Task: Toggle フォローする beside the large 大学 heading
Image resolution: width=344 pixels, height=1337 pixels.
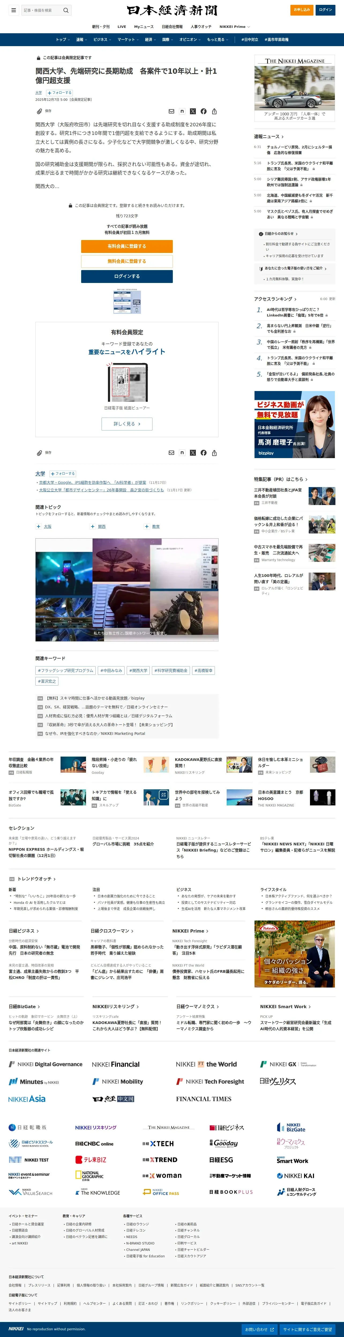Action: pos(63,473)
